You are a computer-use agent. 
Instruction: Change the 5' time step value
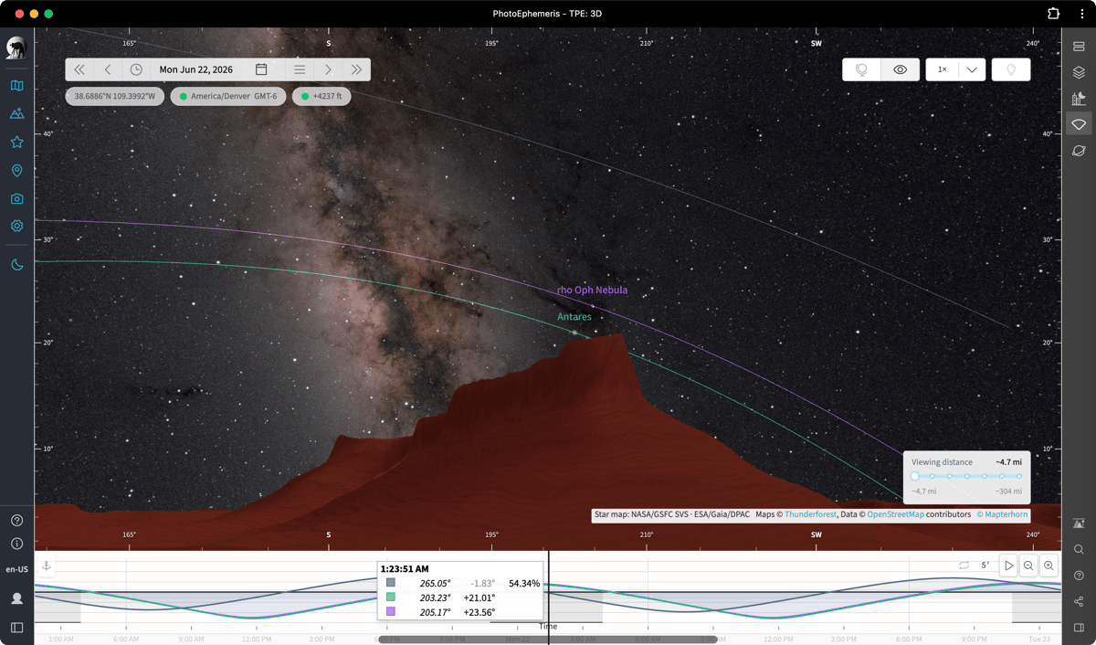click(x=985, y=566)
